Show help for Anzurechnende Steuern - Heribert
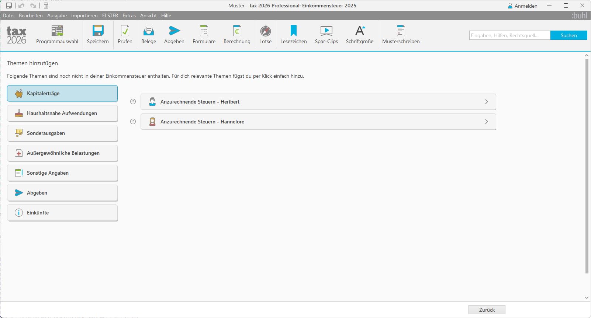The width and height of the screenshot is (591, 318). pos(133,102)
